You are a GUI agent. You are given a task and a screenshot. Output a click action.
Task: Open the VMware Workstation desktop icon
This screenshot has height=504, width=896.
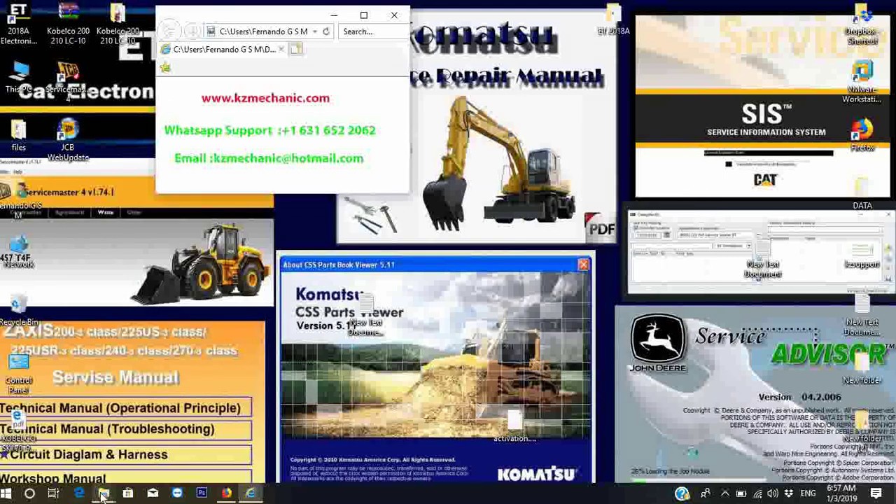[x=862, y=83]
